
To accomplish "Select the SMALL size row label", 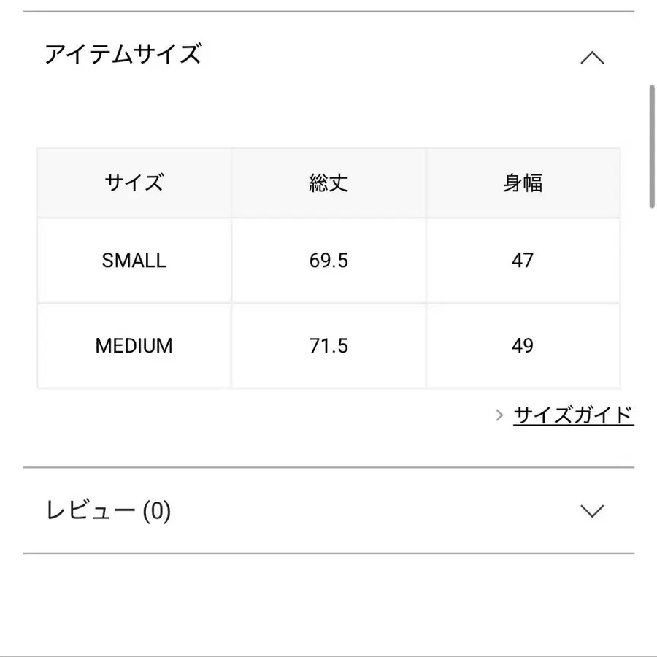I will 134,261.
